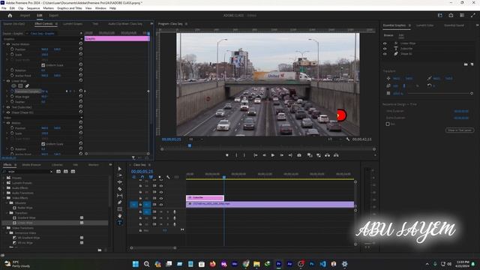Select the Hand tool

click(x=120, y=216)
